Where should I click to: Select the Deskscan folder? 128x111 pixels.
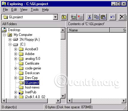coord(32,73)
